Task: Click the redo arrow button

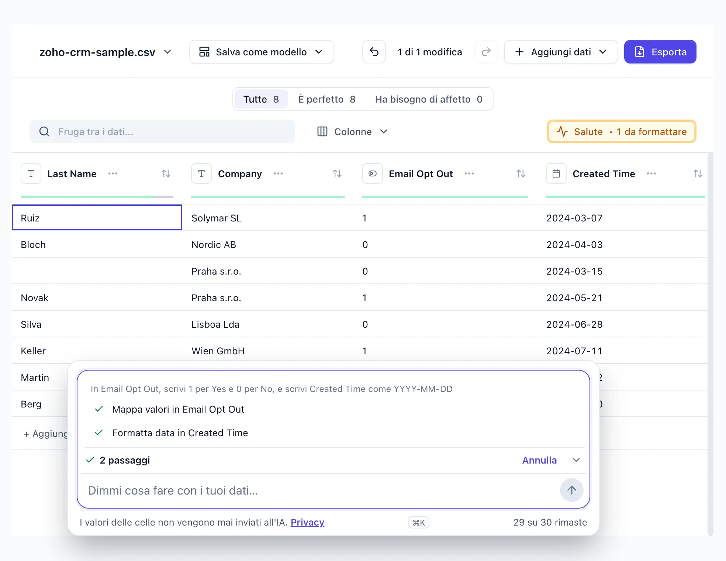Action: pyautogui.click(x=486, y=52)
